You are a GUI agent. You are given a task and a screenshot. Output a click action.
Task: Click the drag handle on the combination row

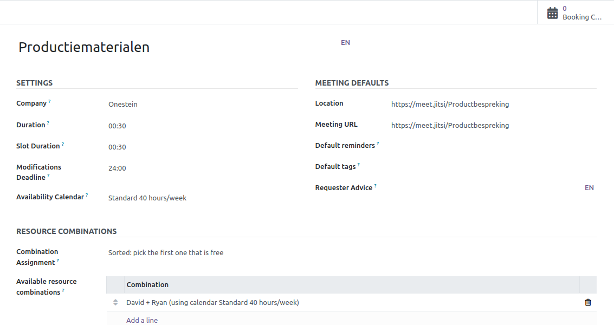click(x=115, y=302)
